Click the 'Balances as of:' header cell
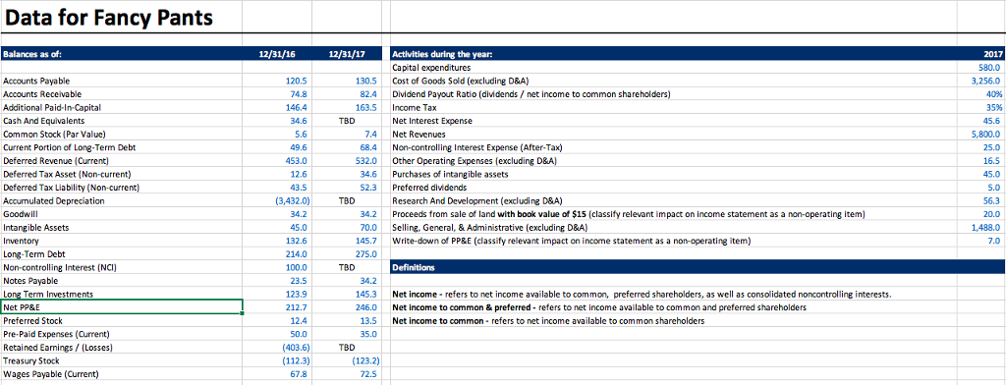 tap(121, 55)
